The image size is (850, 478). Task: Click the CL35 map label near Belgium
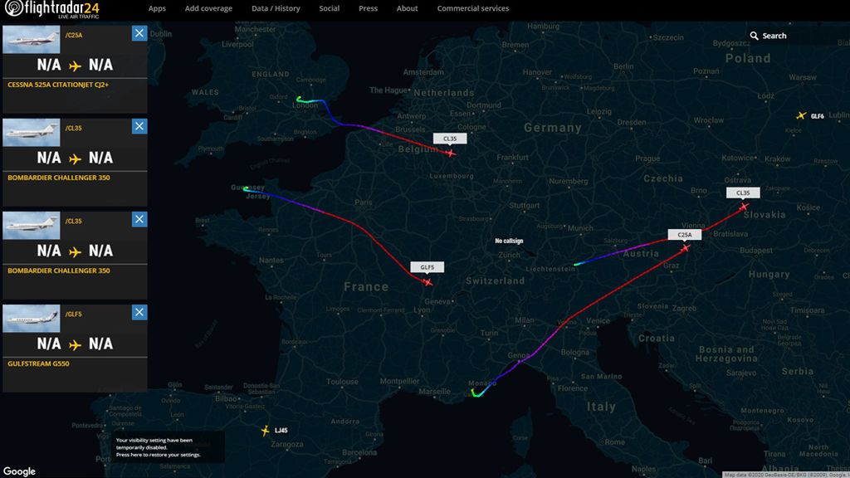(450, 139)
